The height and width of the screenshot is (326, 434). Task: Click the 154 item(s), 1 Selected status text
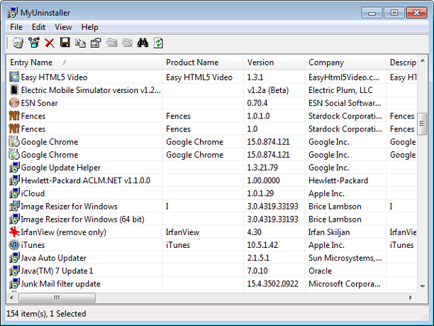coord(46,313)
